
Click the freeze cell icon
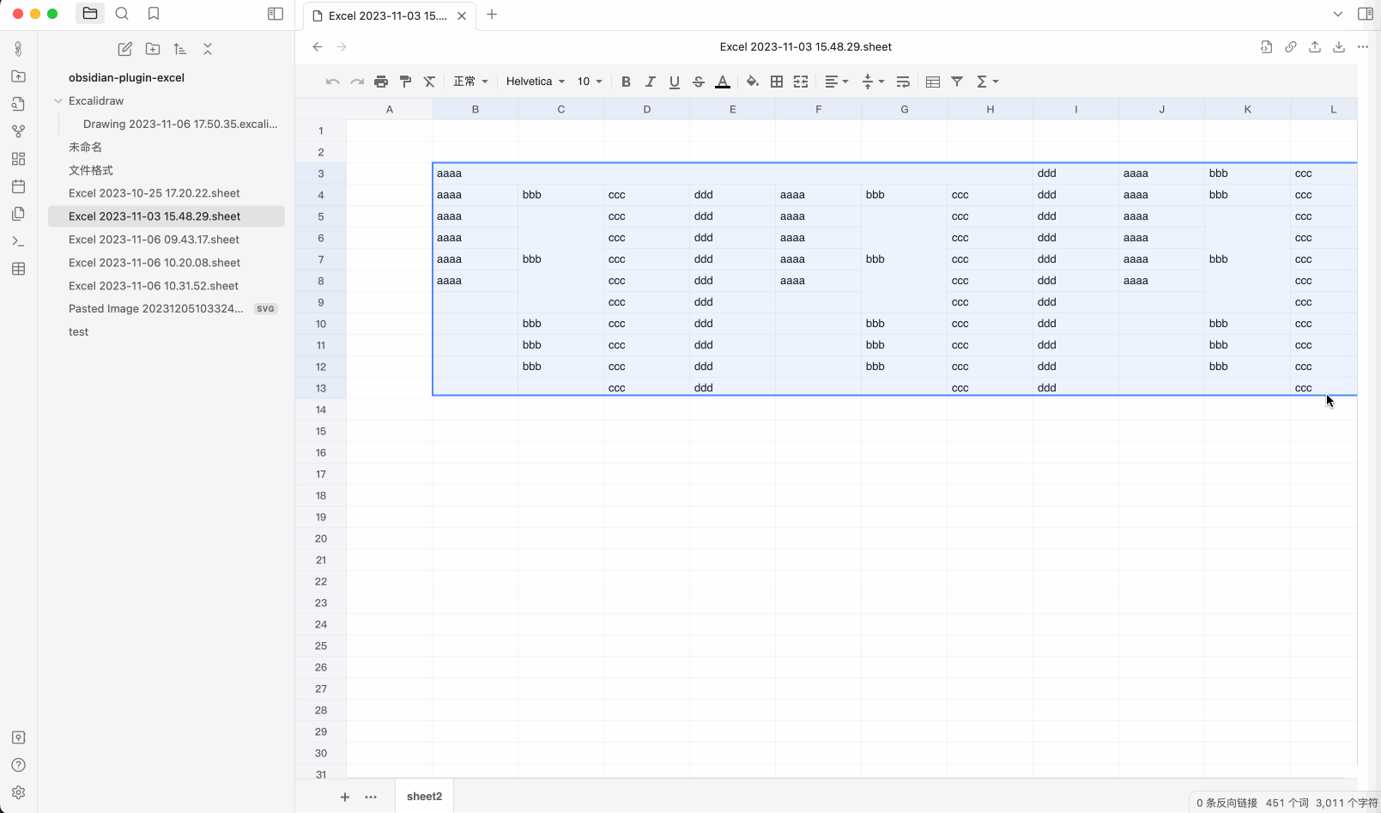tap(933, 82)
